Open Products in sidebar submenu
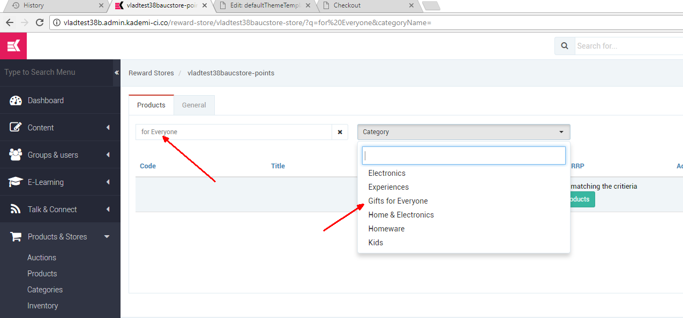The height and width of the screenshot is (318, 683). (42, 274)
